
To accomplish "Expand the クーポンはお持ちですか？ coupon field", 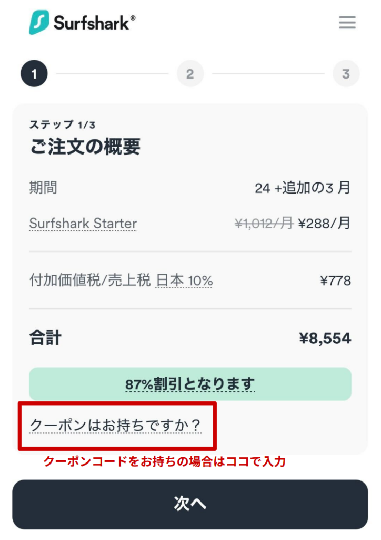I will [x=116, y=425].
